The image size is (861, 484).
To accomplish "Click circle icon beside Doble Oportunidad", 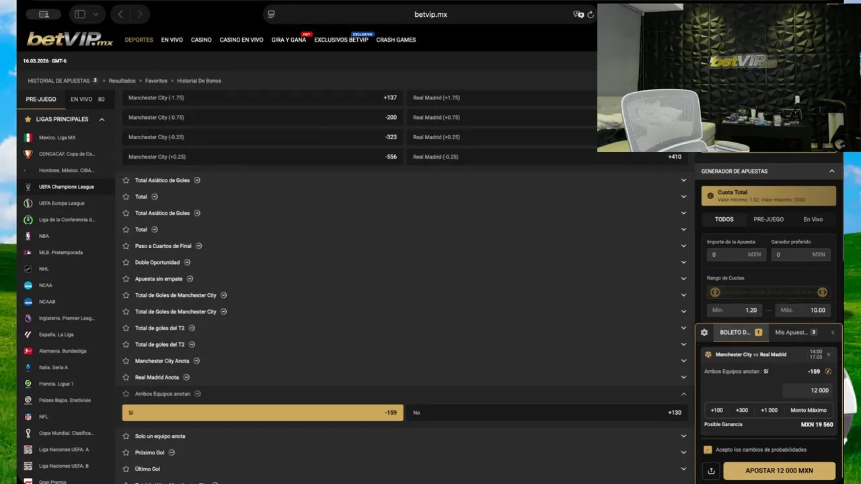I will (x=187, y=262).
